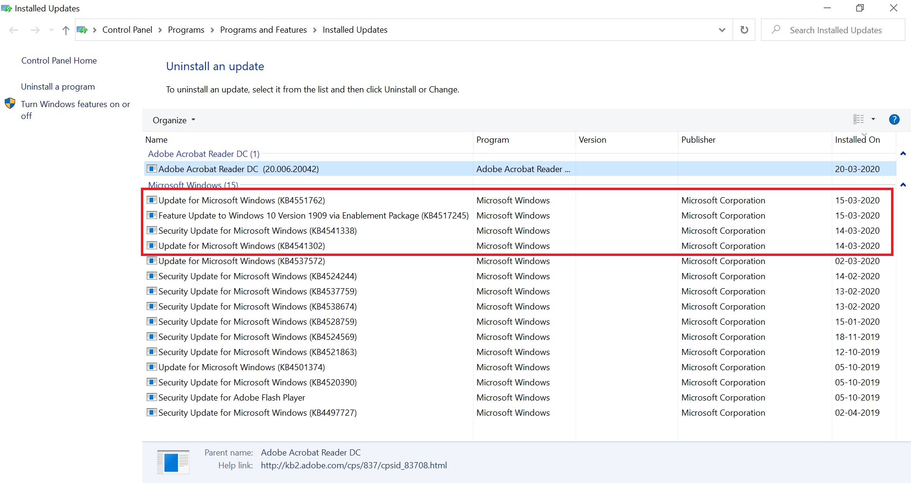Expand the address bar history dropdown
This screenshot has height=483, width=911.
(x=722, y=30)
